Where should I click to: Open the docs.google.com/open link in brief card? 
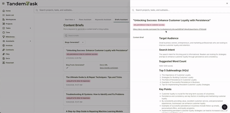pyautogui.click(x=109, y=68)
